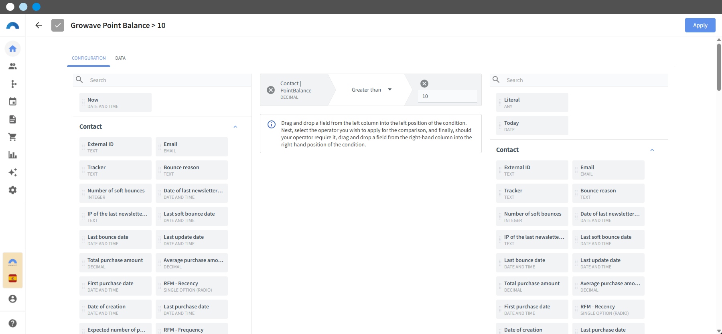722x334 pixels.
Task: Click the search magnifier in right column
Action: [x=496, y=80]
